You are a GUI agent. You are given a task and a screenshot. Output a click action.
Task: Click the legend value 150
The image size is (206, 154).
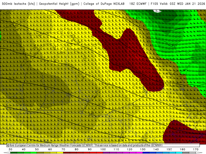[x=169, y=149]
